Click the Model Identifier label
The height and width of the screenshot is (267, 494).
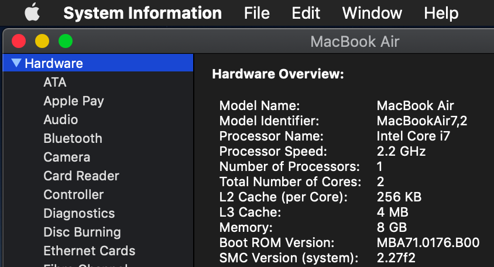coord(269,121)
